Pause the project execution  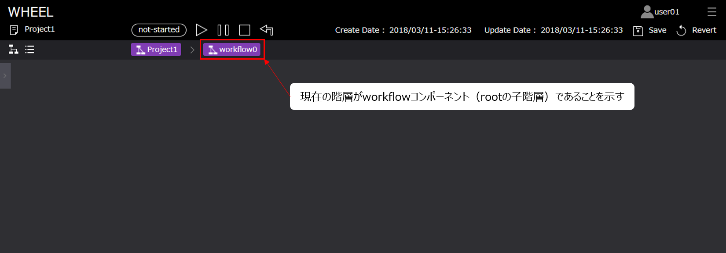[x=223, y=30]
